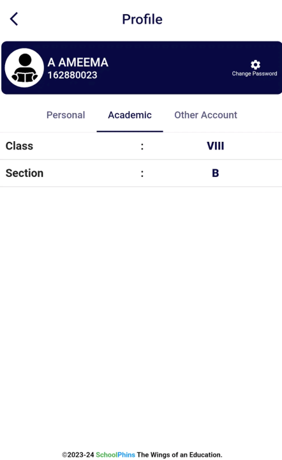Tap the green School text in footer
This screenshot has height=460, width=282.
[x=107, y=455]
